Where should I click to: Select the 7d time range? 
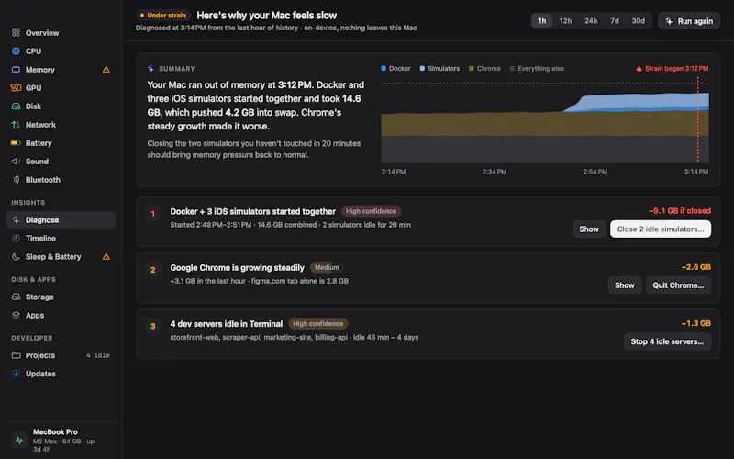(x=615, y=21)
